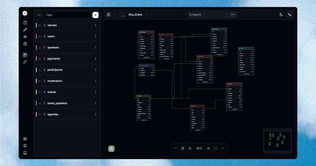Viewport: 316px width, 166px height.
Task: Click the event_speakers purple color bar
Action: [36, 103]
